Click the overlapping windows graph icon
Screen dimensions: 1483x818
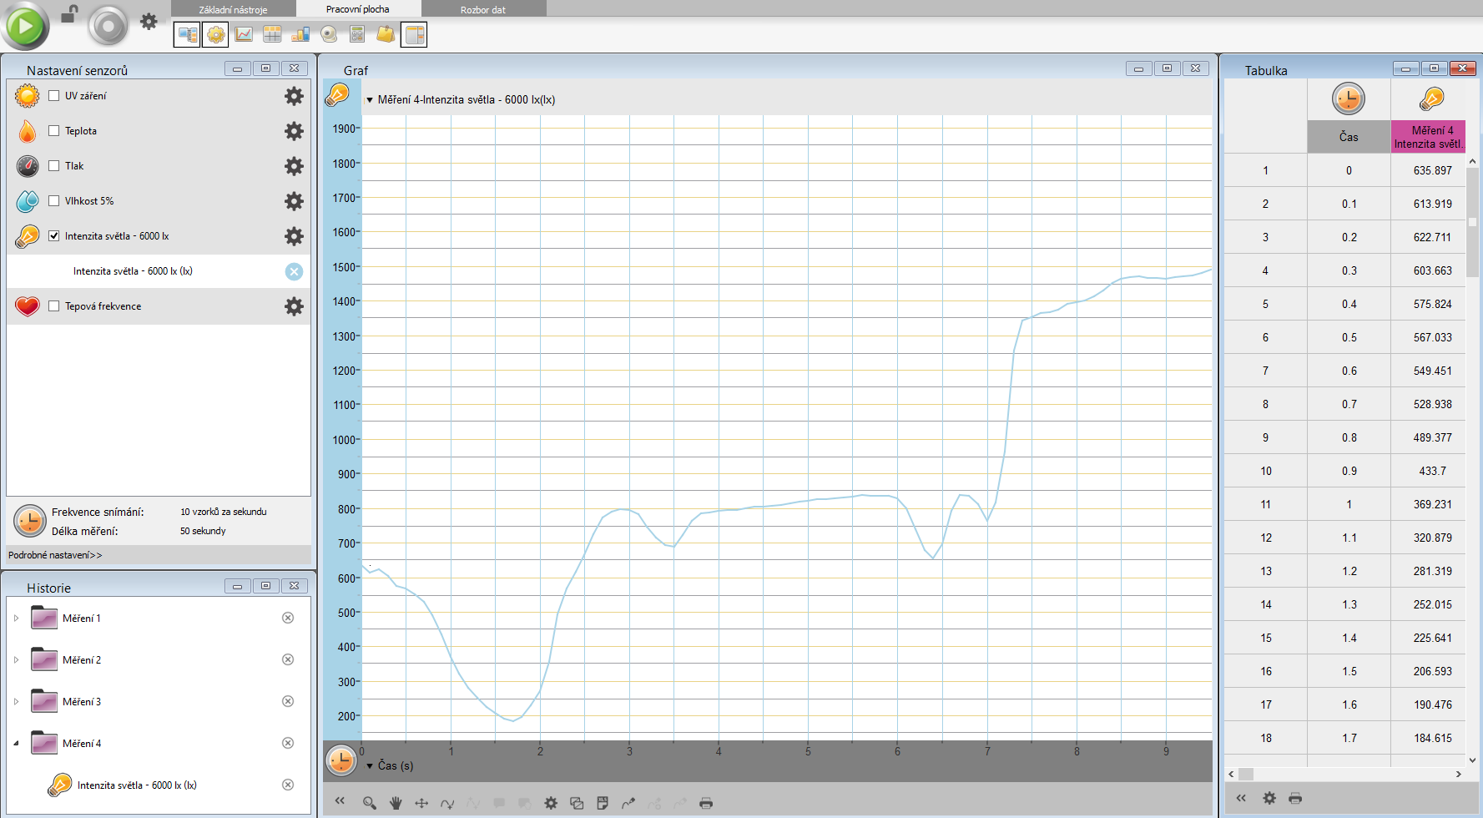[577, 803]
